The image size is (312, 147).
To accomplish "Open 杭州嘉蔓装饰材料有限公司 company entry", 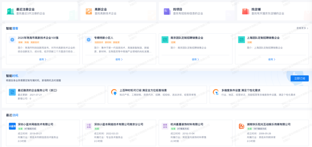I will [187, 124].
